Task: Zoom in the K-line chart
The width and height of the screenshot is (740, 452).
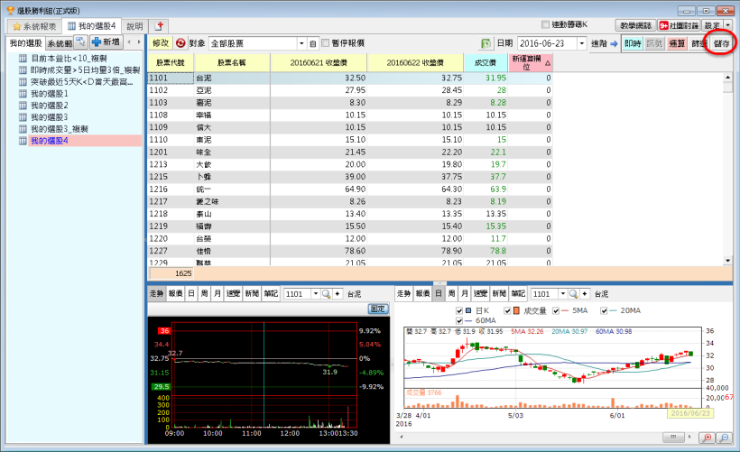Action: click(x=707, y=438)
